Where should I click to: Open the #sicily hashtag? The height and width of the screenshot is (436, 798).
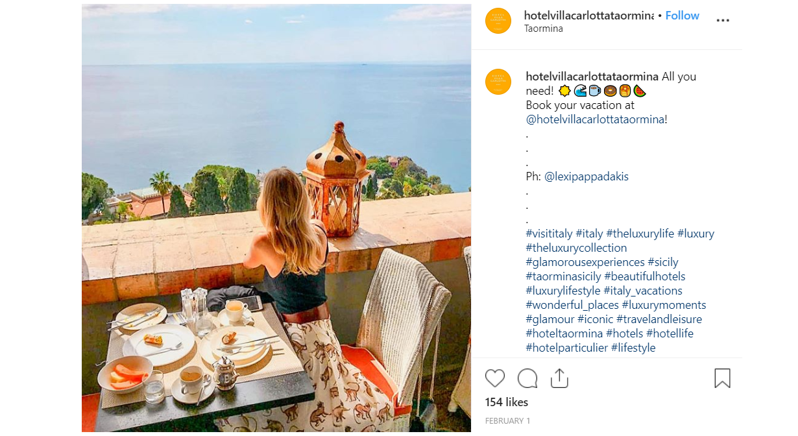[x=663, y=262]
